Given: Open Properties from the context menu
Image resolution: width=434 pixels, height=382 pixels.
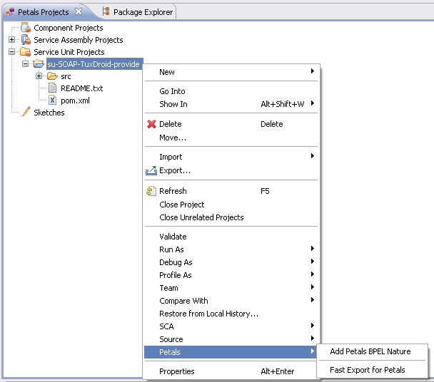Looking at the screenshot, I should pos(176,371).
